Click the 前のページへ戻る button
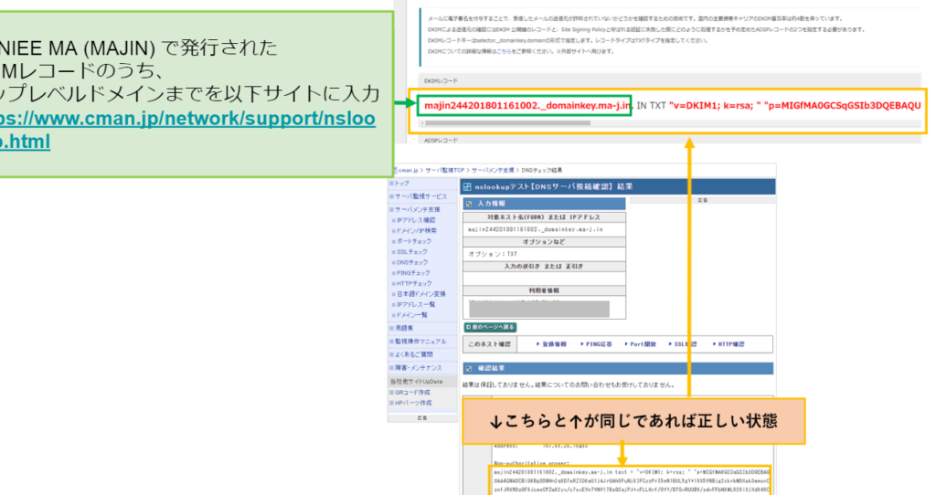The width and height of the screenshot is (936, 495). coord(492,326)
